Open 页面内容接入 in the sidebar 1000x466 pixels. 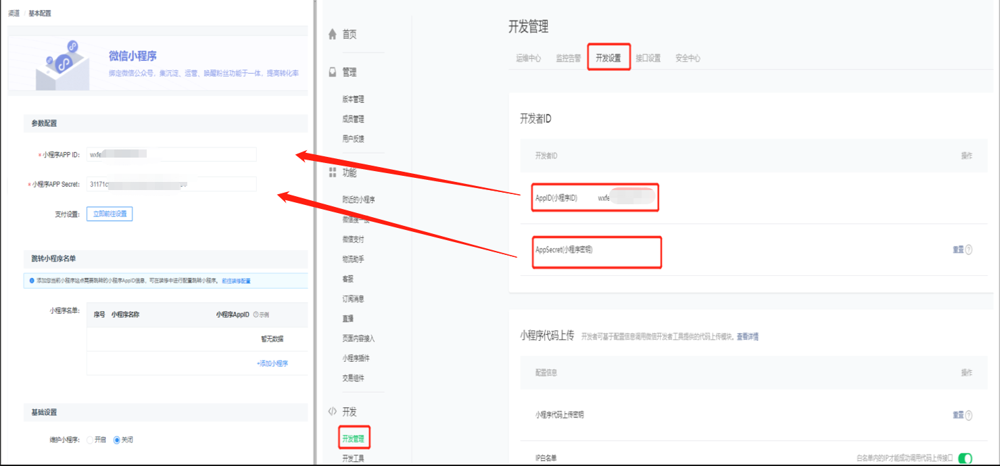click(x=358, y=338)
